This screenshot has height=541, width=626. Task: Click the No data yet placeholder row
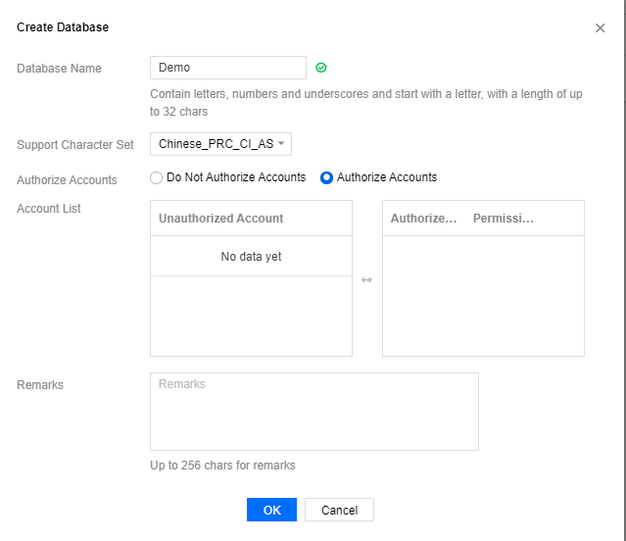tap(251, 257)
